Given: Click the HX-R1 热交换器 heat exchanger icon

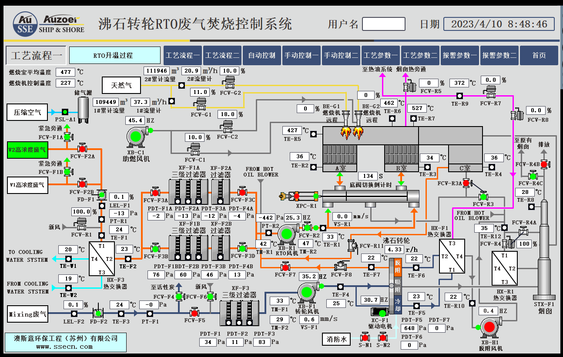Looking at the screenshot, I should pos(505,269).
